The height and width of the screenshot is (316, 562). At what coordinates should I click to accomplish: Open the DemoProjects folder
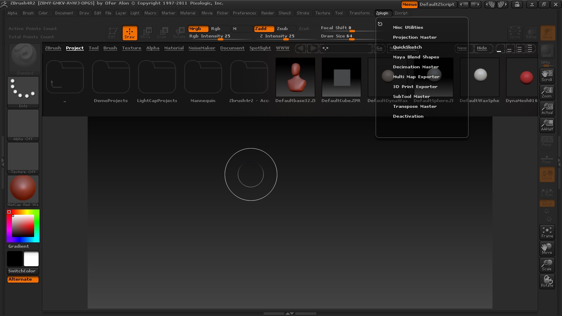click(111, 77)
